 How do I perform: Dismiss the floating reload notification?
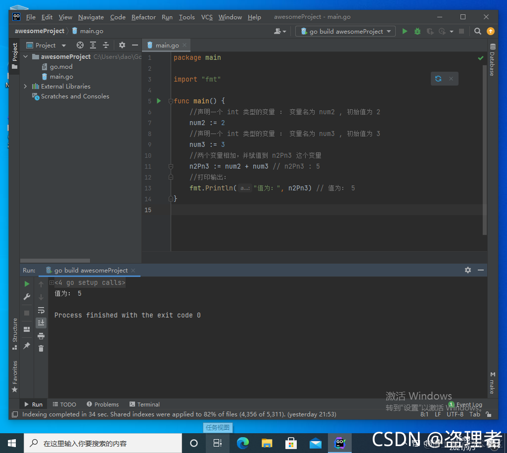click(451, 79)
